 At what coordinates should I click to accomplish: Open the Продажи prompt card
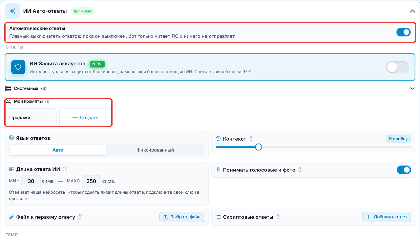point(31,117)
